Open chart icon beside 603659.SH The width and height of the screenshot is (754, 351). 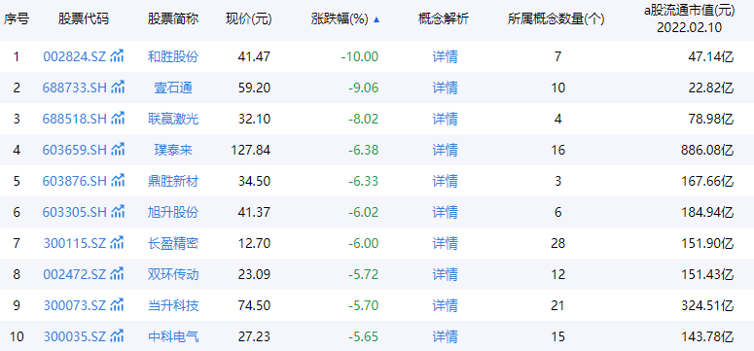pos(118,150)
